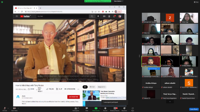Open more video actions ellipsis
This screenshot has height=112, width=200.
click(x=78, y=89)
